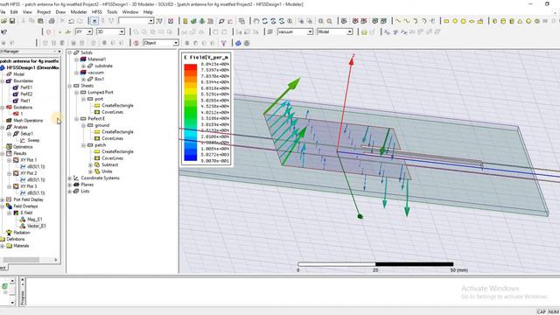Select the Sweep item

coord(33,140)
